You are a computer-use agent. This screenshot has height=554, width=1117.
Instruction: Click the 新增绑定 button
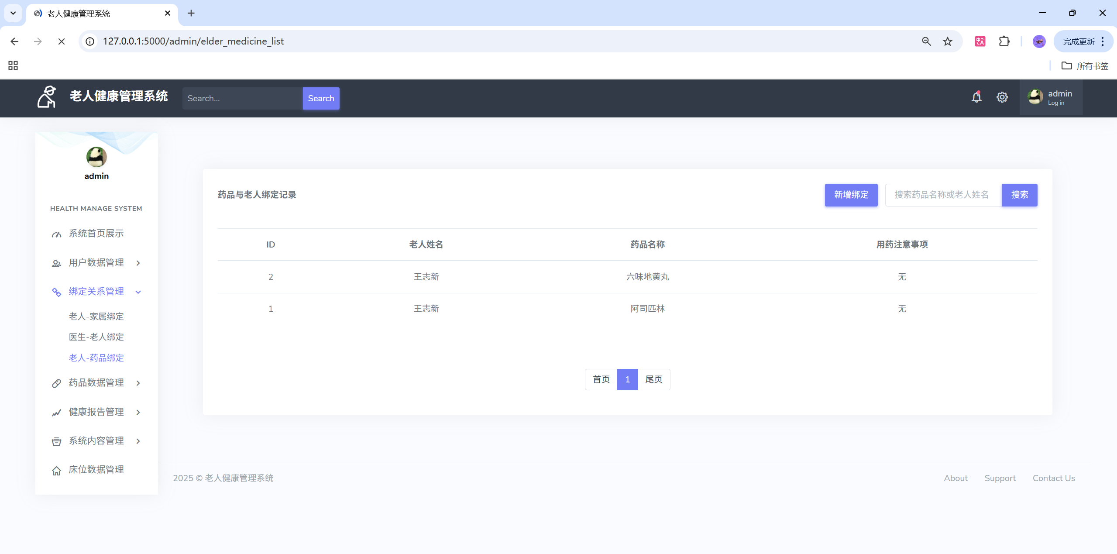coord(851,195)
